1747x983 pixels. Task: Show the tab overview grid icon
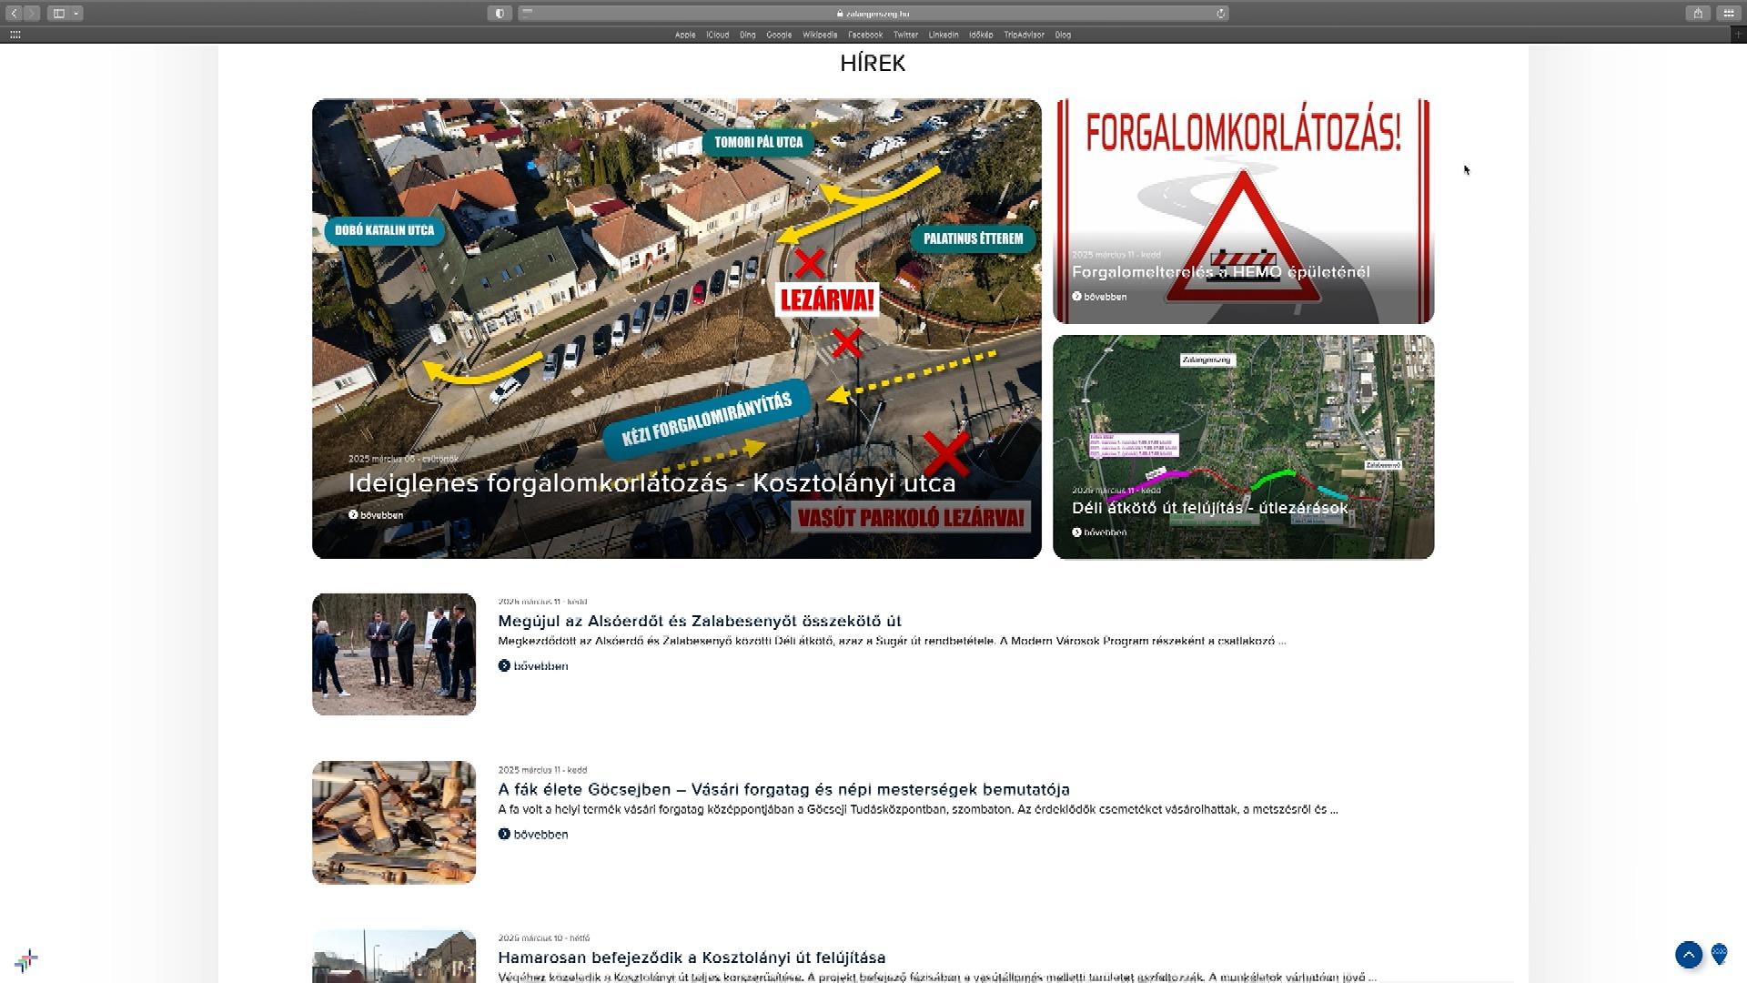click(1729, 13)
